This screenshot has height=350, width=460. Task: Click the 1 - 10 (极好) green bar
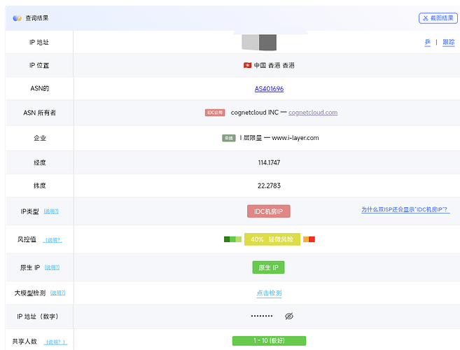pos(269,341)
